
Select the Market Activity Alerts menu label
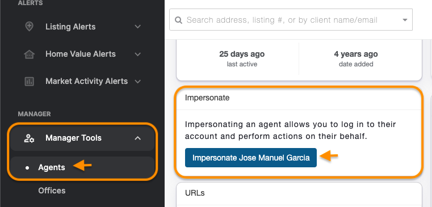pyautogui.click(x=86, y=82)
